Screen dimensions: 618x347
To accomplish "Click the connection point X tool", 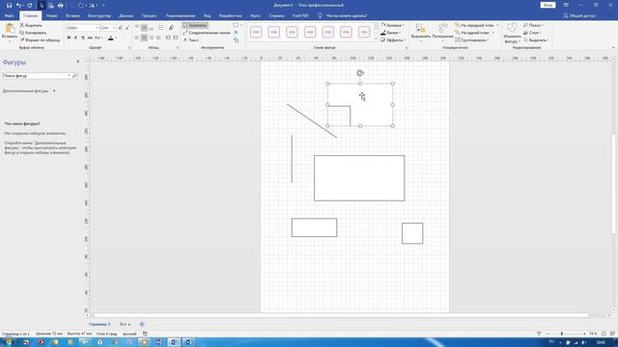I will coord(236,33).
